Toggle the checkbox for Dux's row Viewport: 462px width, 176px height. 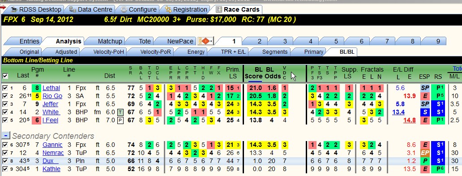click(5, 161)
